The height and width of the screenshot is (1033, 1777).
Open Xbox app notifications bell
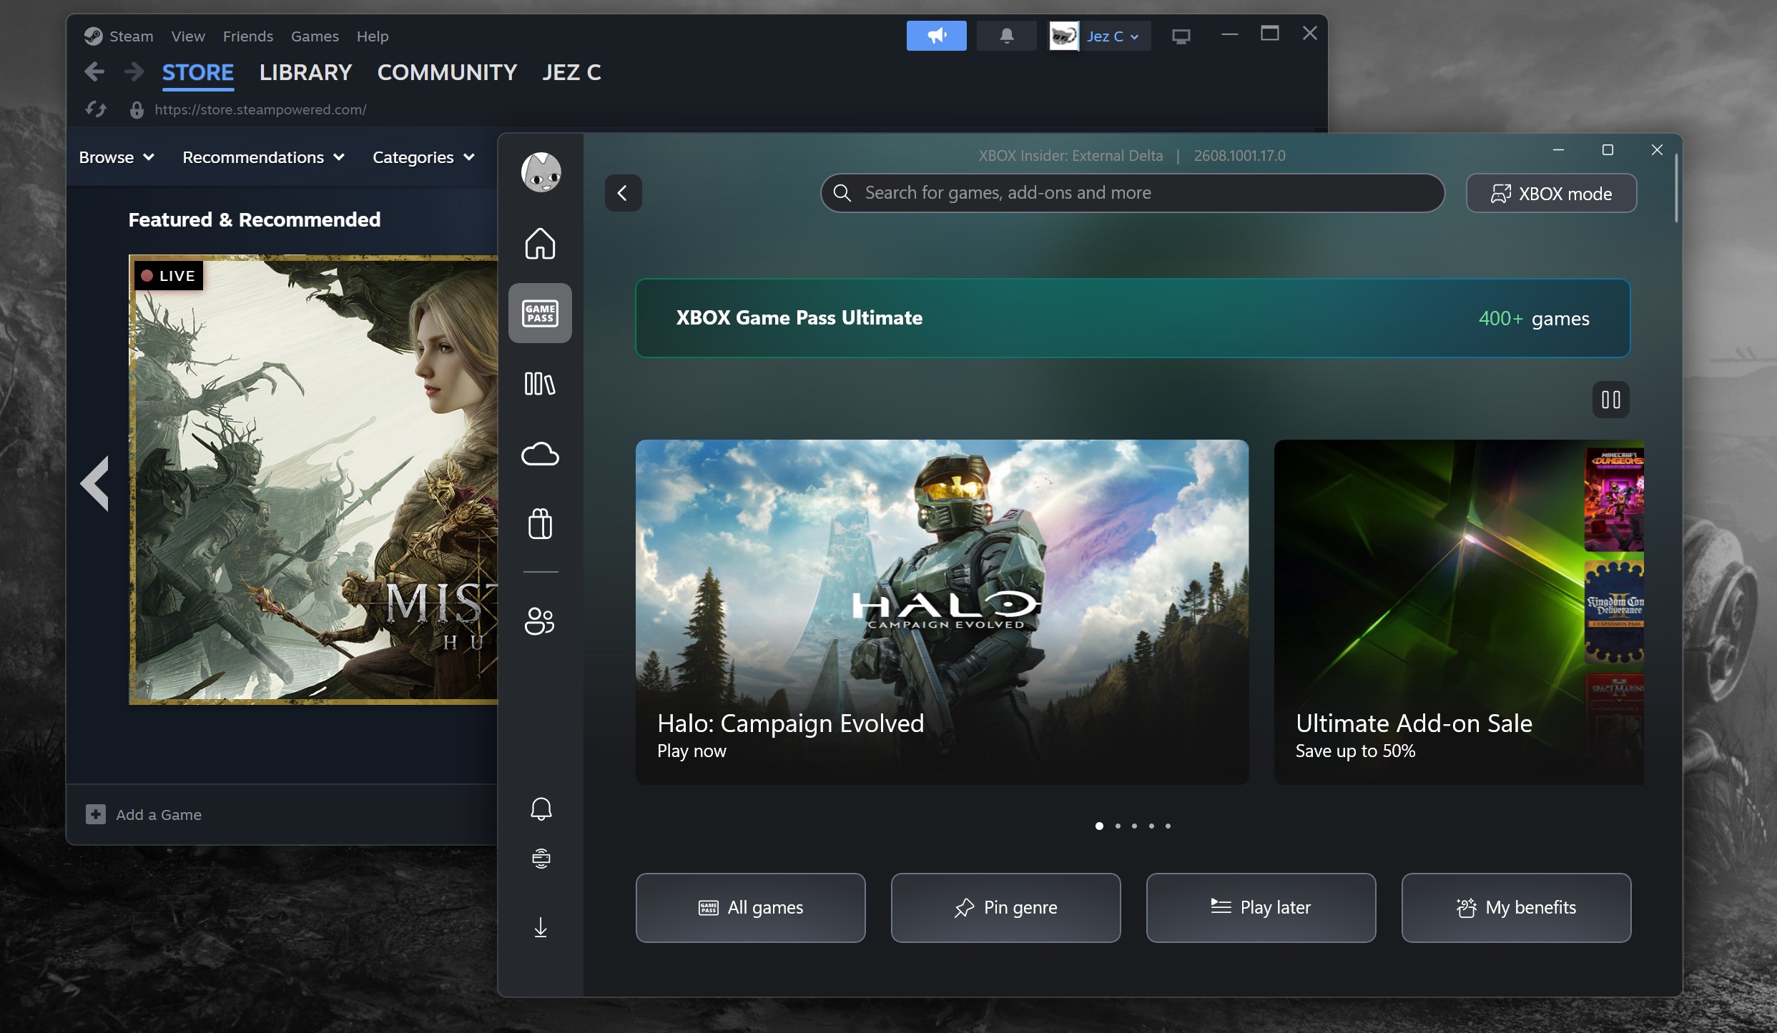coord(541,809)
